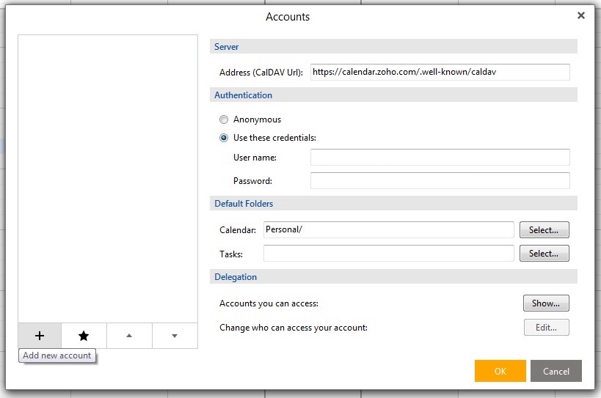Click the CalDAV Address URL field
This screenshot has width=601, height=398.
coord(440,72)
